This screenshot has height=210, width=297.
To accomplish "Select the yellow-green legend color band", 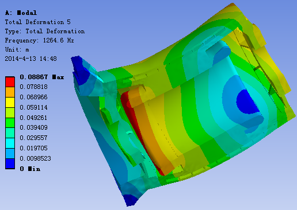I will (x=10, y=112).
